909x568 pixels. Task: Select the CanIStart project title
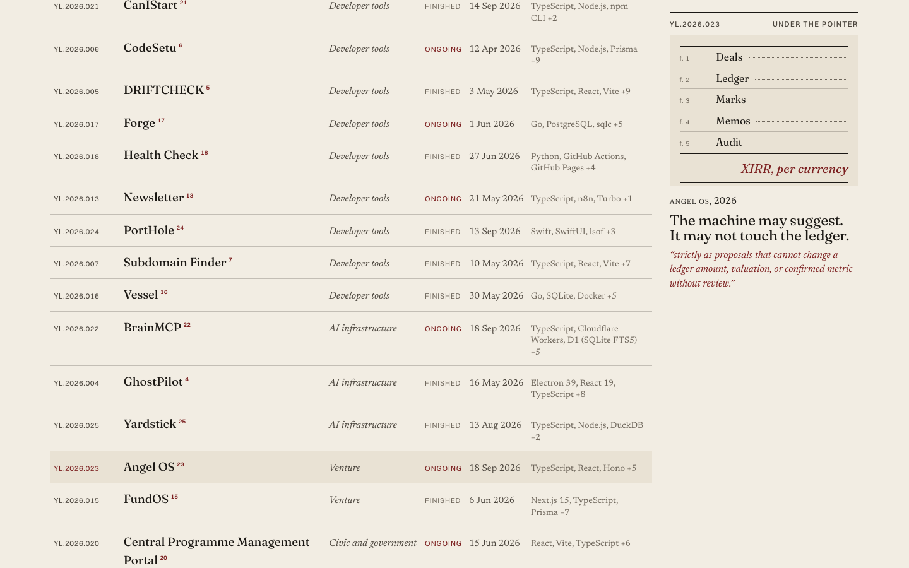(150, 6)
